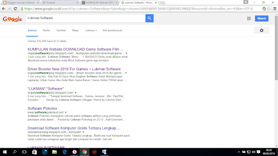Open the Windows Store taskbar icon
Image resolution: width=278 pixels, height=156 pixels.
(34, 152)
